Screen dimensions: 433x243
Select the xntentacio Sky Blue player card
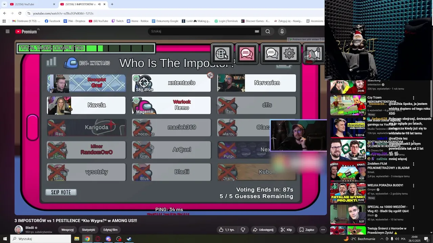172,83
